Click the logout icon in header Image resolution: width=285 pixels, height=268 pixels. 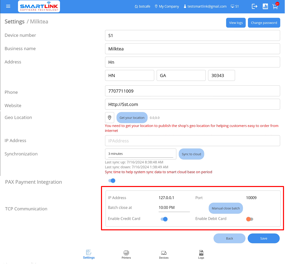pyautogui.click(x=255, y=6)
